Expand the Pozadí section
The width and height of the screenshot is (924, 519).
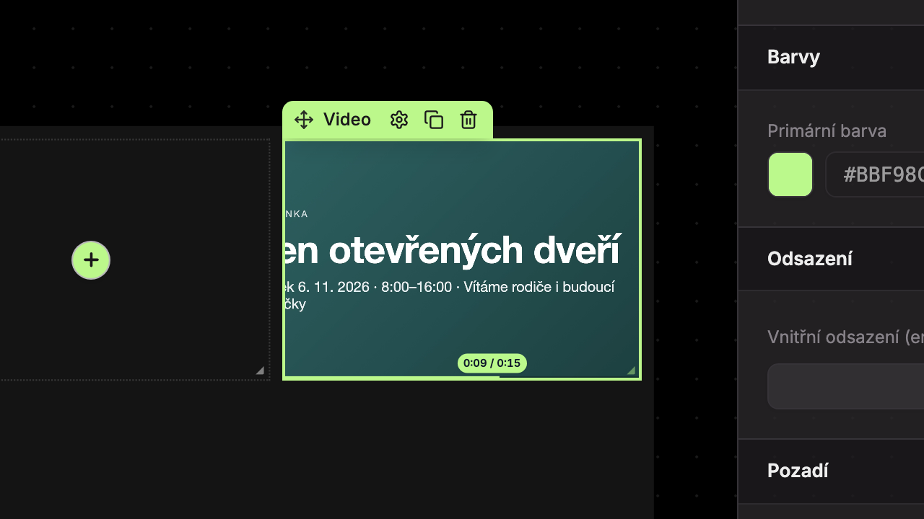click(x=831, y=471)
